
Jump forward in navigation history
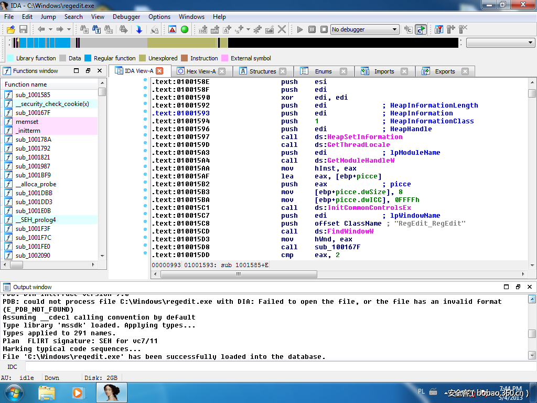pyautogui.click(x=59, y=29)
